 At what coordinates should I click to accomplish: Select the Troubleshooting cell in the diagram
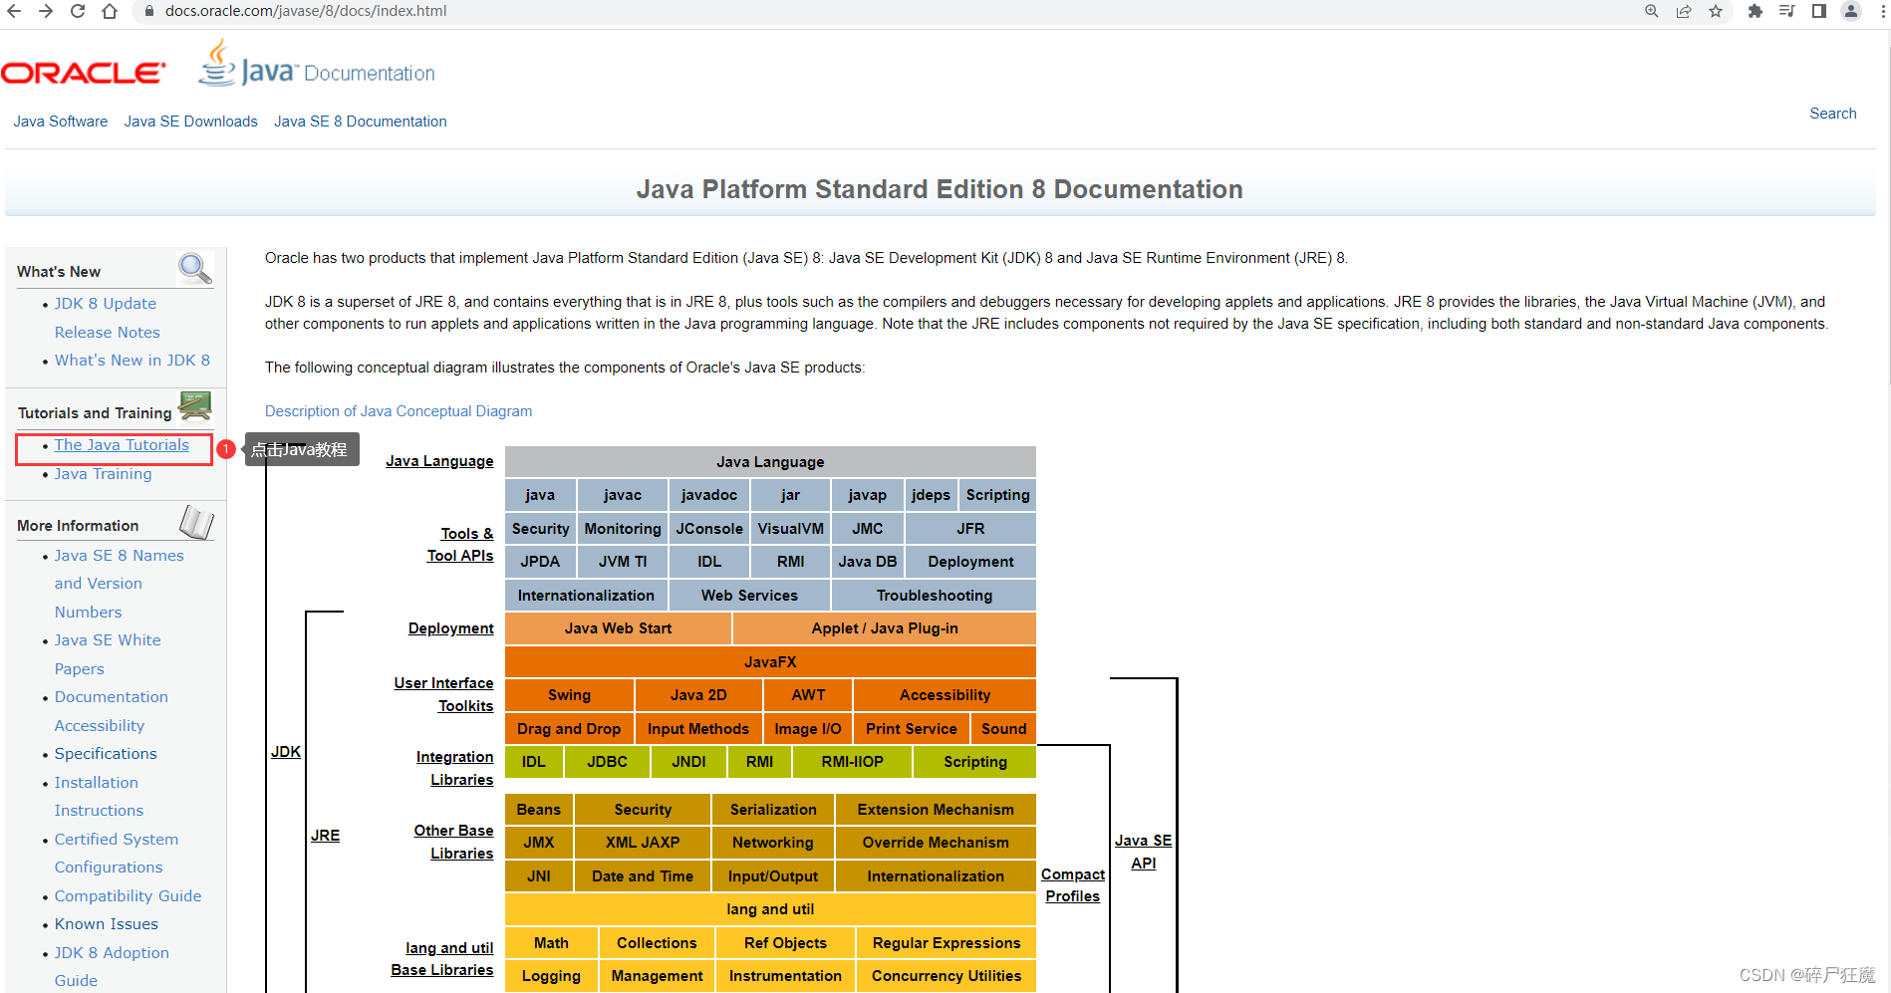[935, 596]
